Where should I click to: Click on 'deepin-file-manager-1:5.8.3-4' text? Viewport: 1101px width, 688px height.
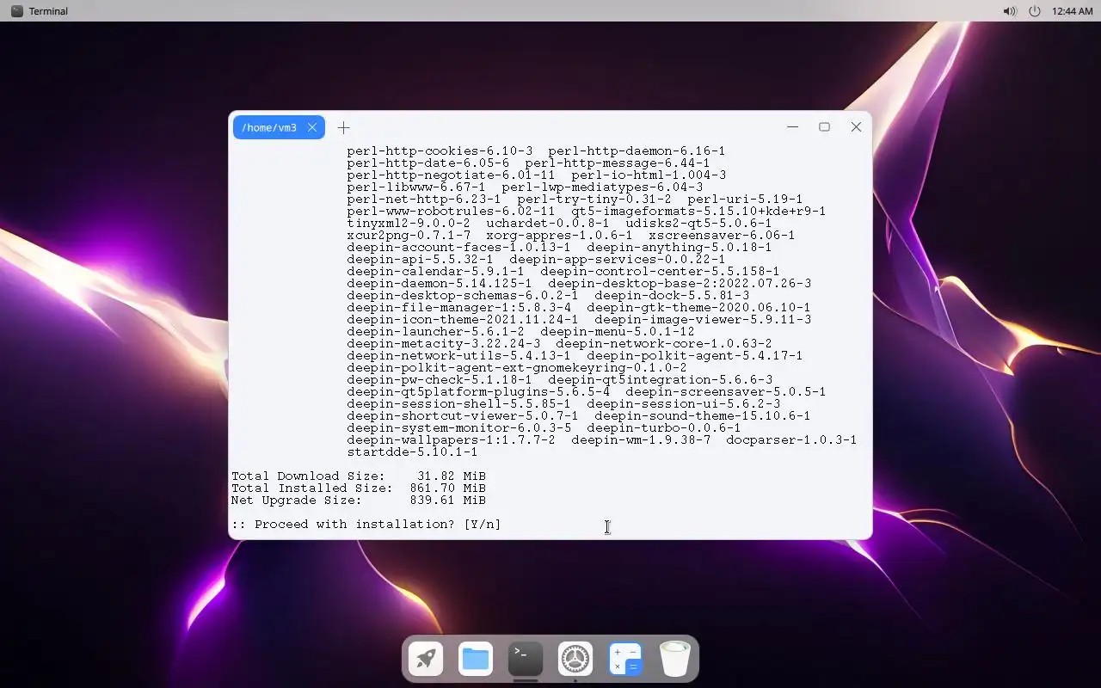tap(459, 307)
